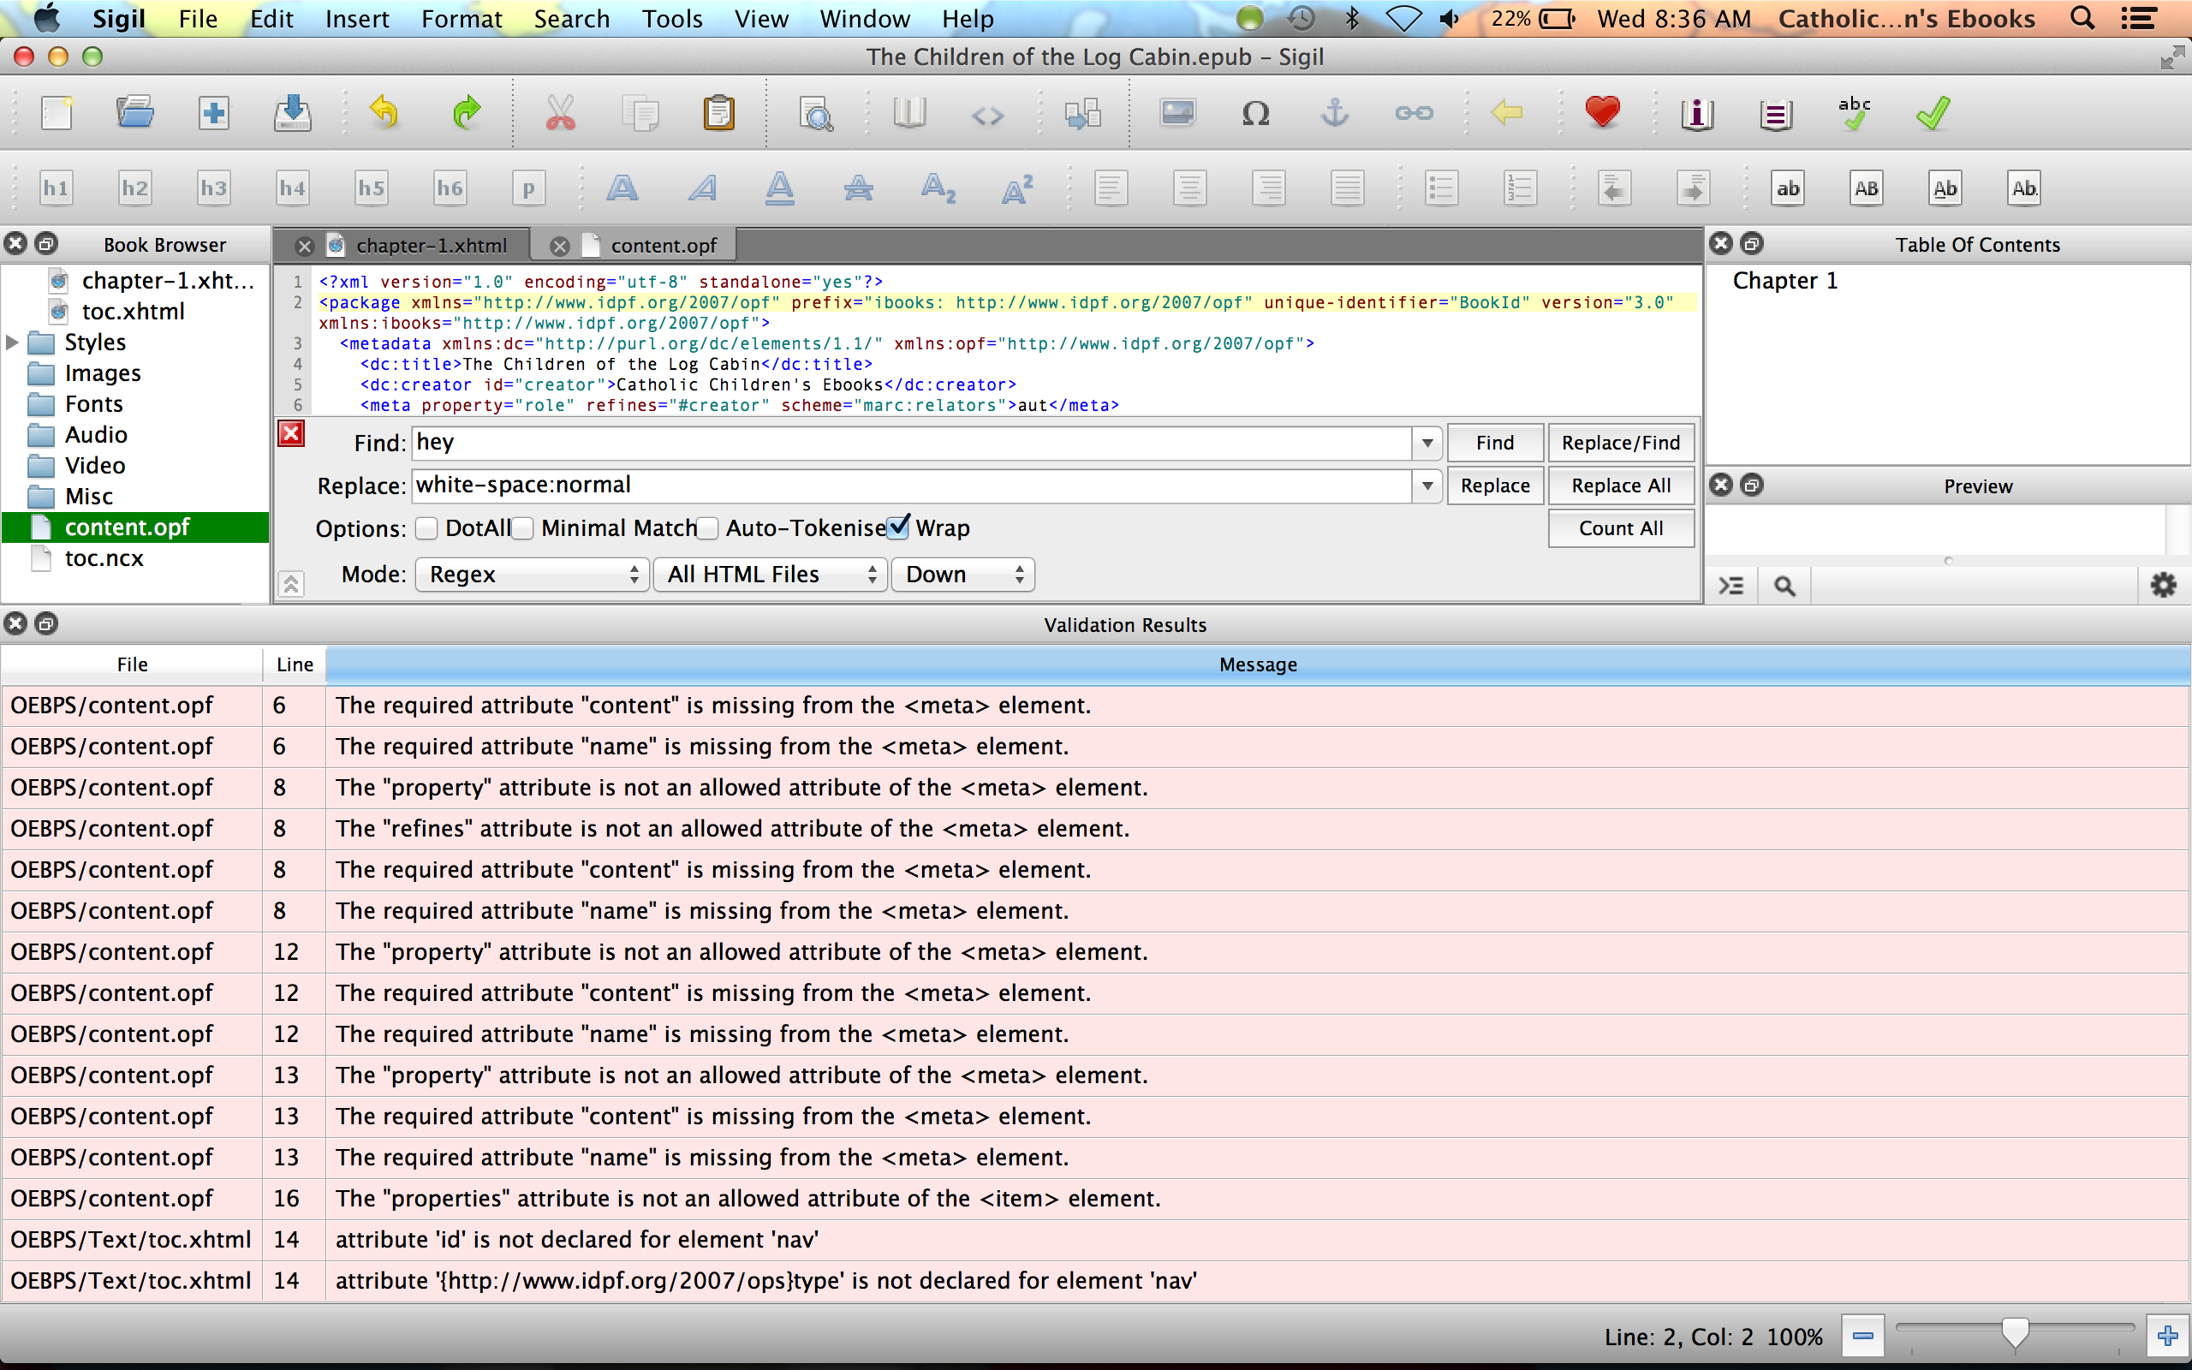Open Preview panel settings gear icon
Viewport: 2192px width, 1370px height.
(2164, 586)
